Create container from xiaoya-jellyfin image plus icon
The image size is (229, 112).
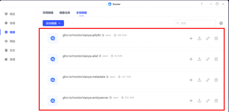tap(191, 38)
